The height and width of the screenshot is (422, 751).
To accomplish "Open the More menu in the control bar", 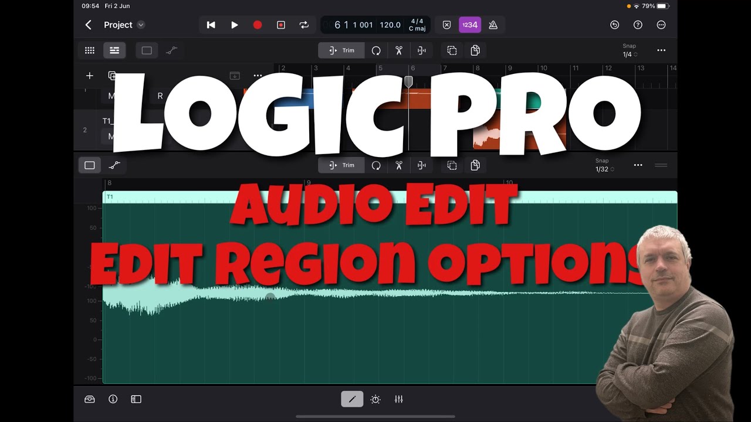I will tap(661, 25).
